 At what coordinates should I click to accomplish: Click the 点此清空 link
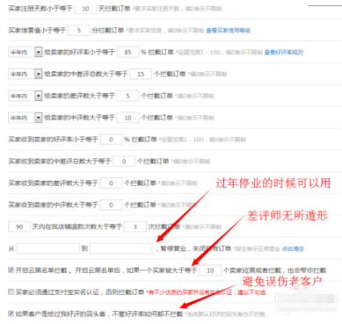[293, 248]
